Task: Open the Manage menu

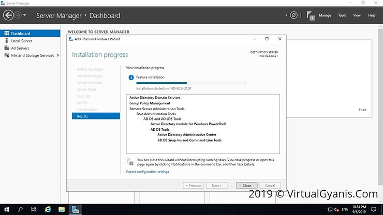Action: point(325,16)
